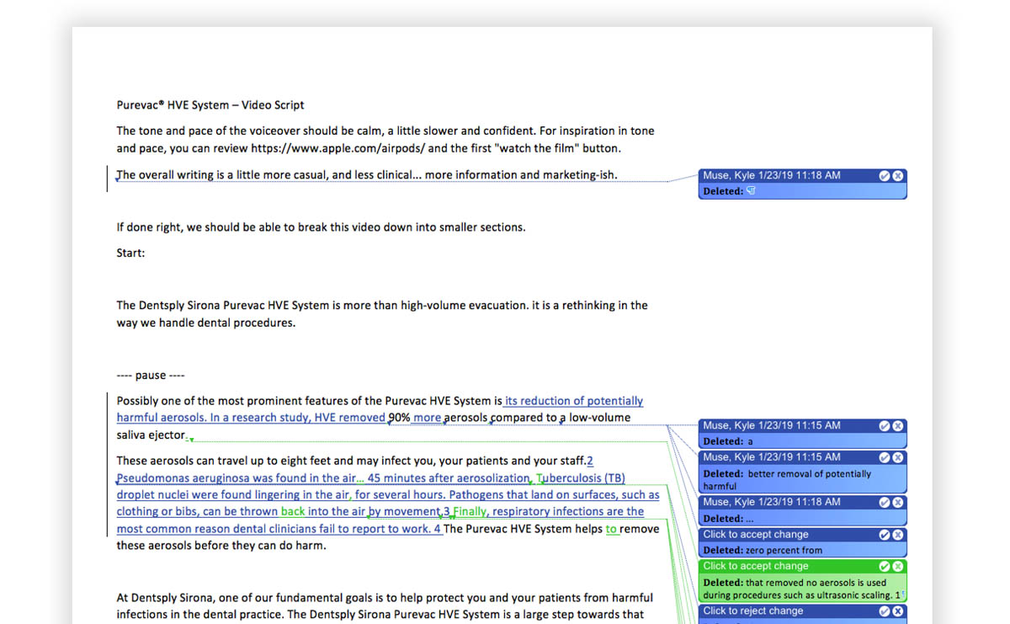Accept the 'Deleted: a' tracked change
The width and height of the screenshot is (1010, 624).
885,426
